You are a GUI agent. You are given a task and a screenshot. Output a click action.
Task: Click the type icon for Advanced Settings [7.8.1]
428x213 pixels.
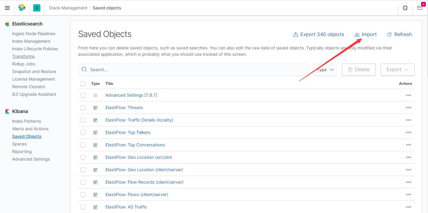95,95
